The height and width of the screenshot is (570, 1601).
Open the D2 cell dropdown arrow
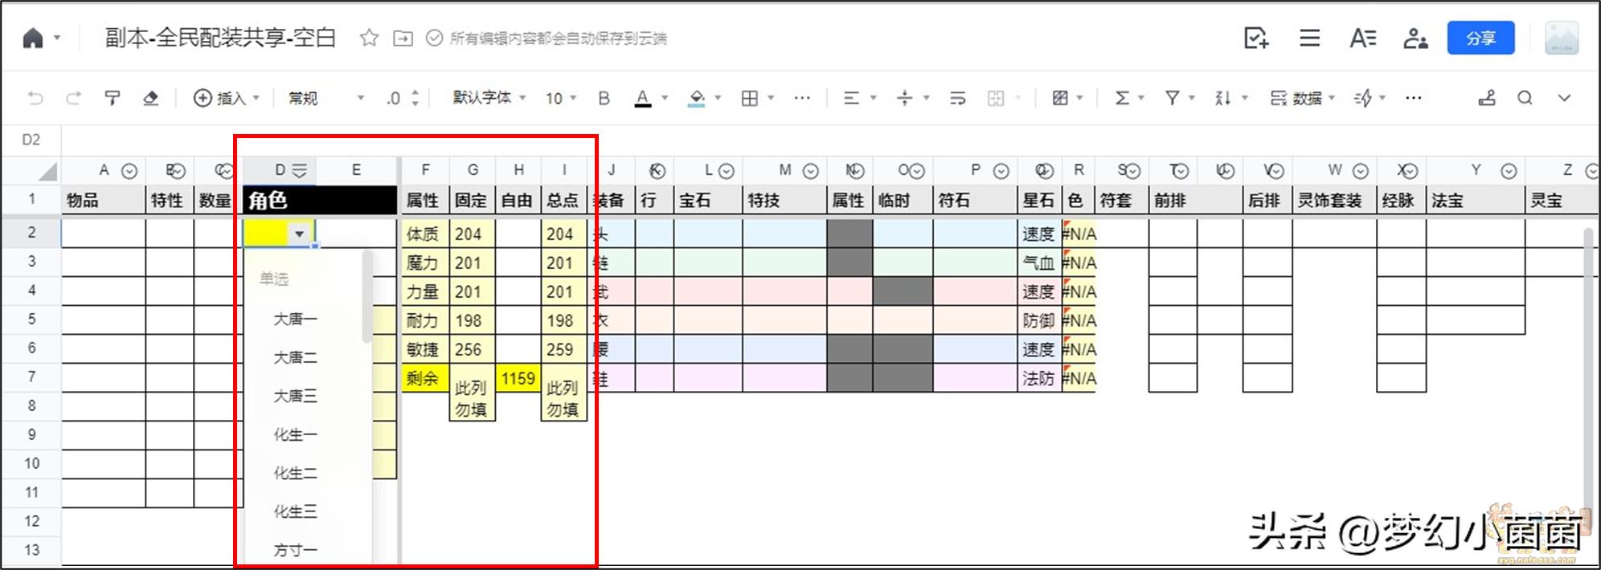point(299,234)
